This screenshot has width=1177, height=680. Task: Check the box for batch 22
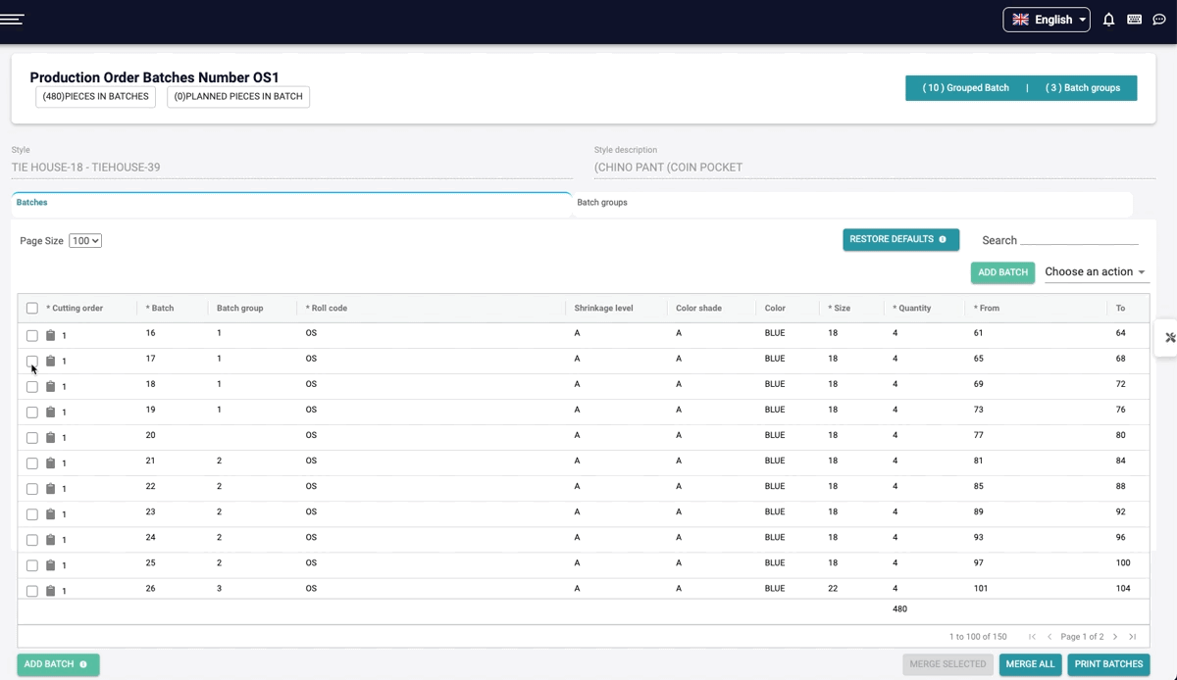coord(32,488)
